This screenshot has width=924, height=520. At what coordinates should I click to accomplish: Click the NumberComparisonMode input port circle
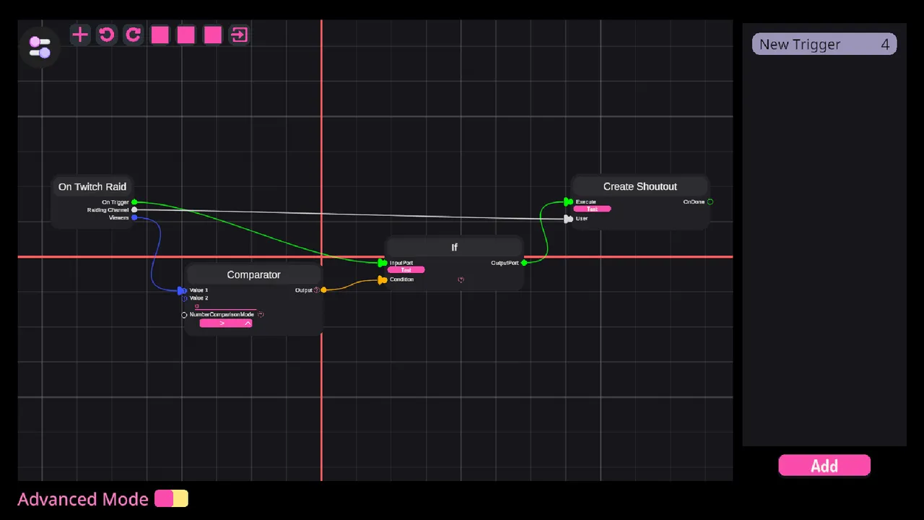click(184, 315)
